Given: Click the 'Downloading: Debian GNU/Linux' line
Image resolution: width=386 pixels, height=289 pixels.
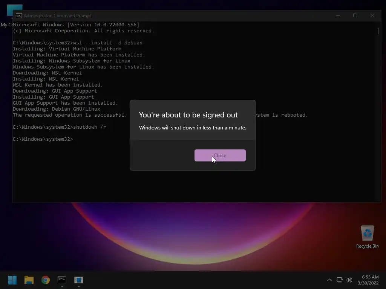Looking at the screenshot, I should click(x=57, y=109).
